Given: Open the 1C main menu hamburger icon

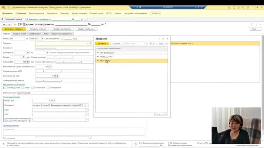Looking at the screenshot, I should click(x=9, y=7).
